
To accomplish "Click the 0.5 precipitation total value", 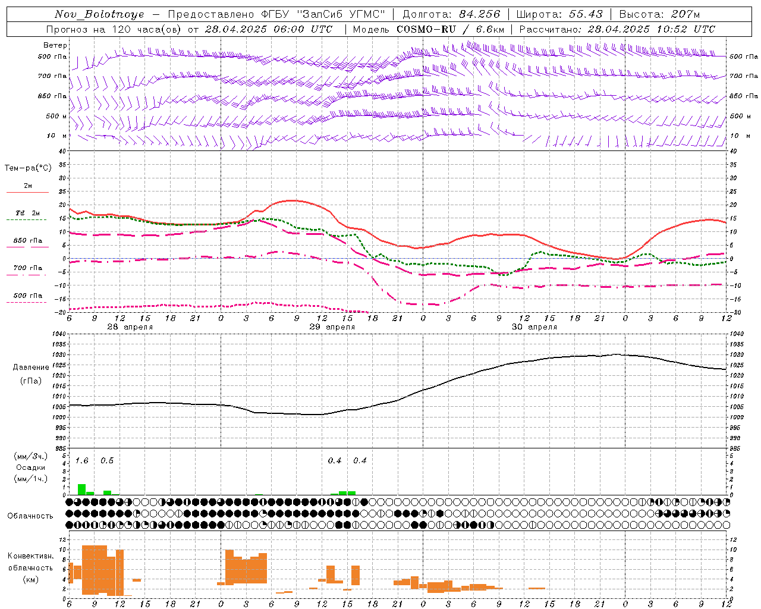I will tap(107, 461).
